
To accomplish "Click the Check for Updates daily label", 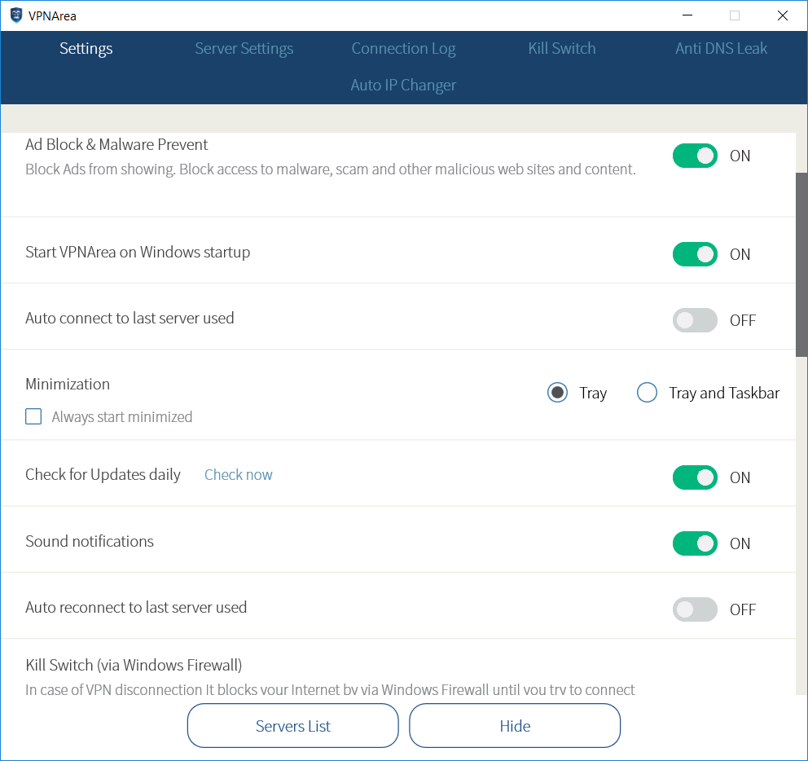I will click(103, 474).
